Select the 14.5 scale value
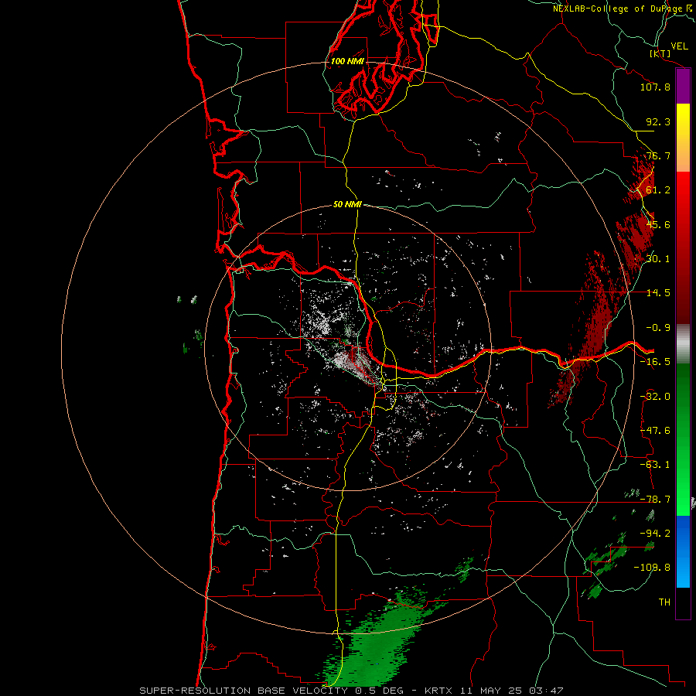 pyautogui.click(x=658, y=293)
